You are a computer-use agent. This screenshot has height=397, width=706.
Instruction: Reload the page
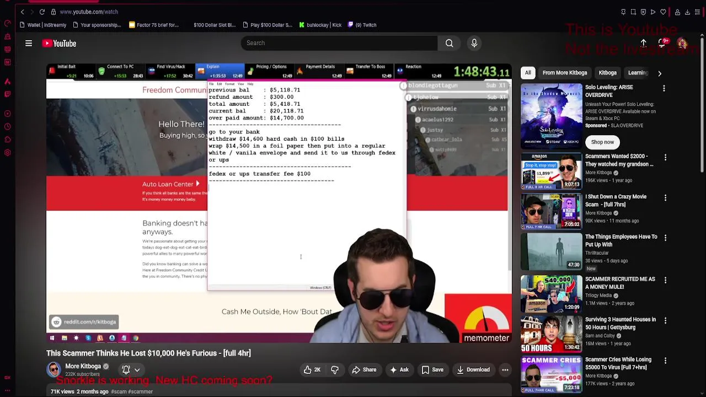(42, 12)
